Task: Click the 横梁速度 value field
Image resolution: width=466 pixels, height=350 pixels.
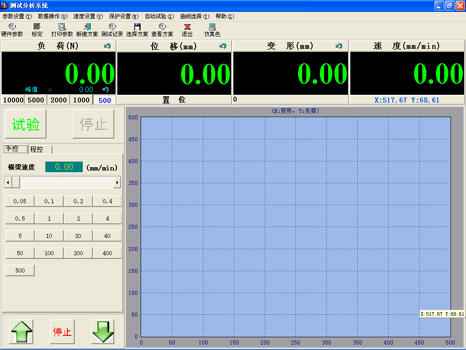Action: pyautogui.click(x=64, y=167)
